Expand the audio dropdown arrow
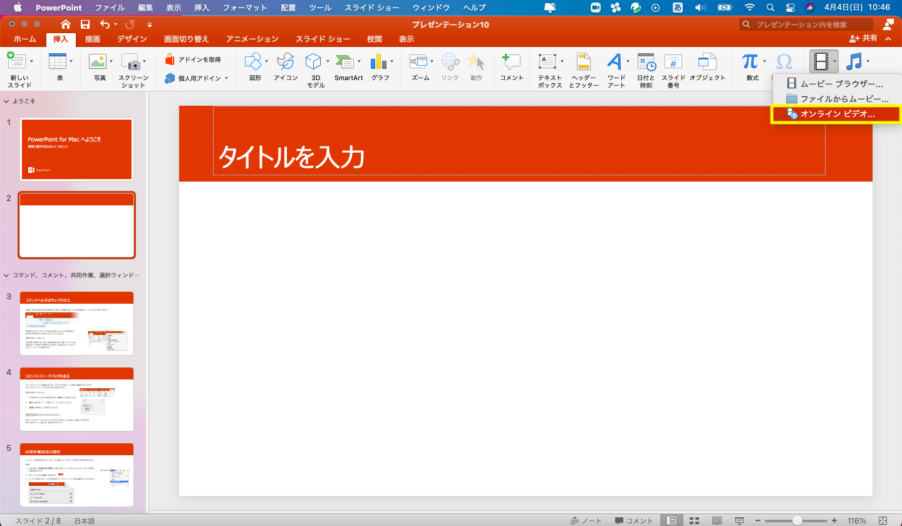This screenshot has height=526, width=902. tap(868, 61)
